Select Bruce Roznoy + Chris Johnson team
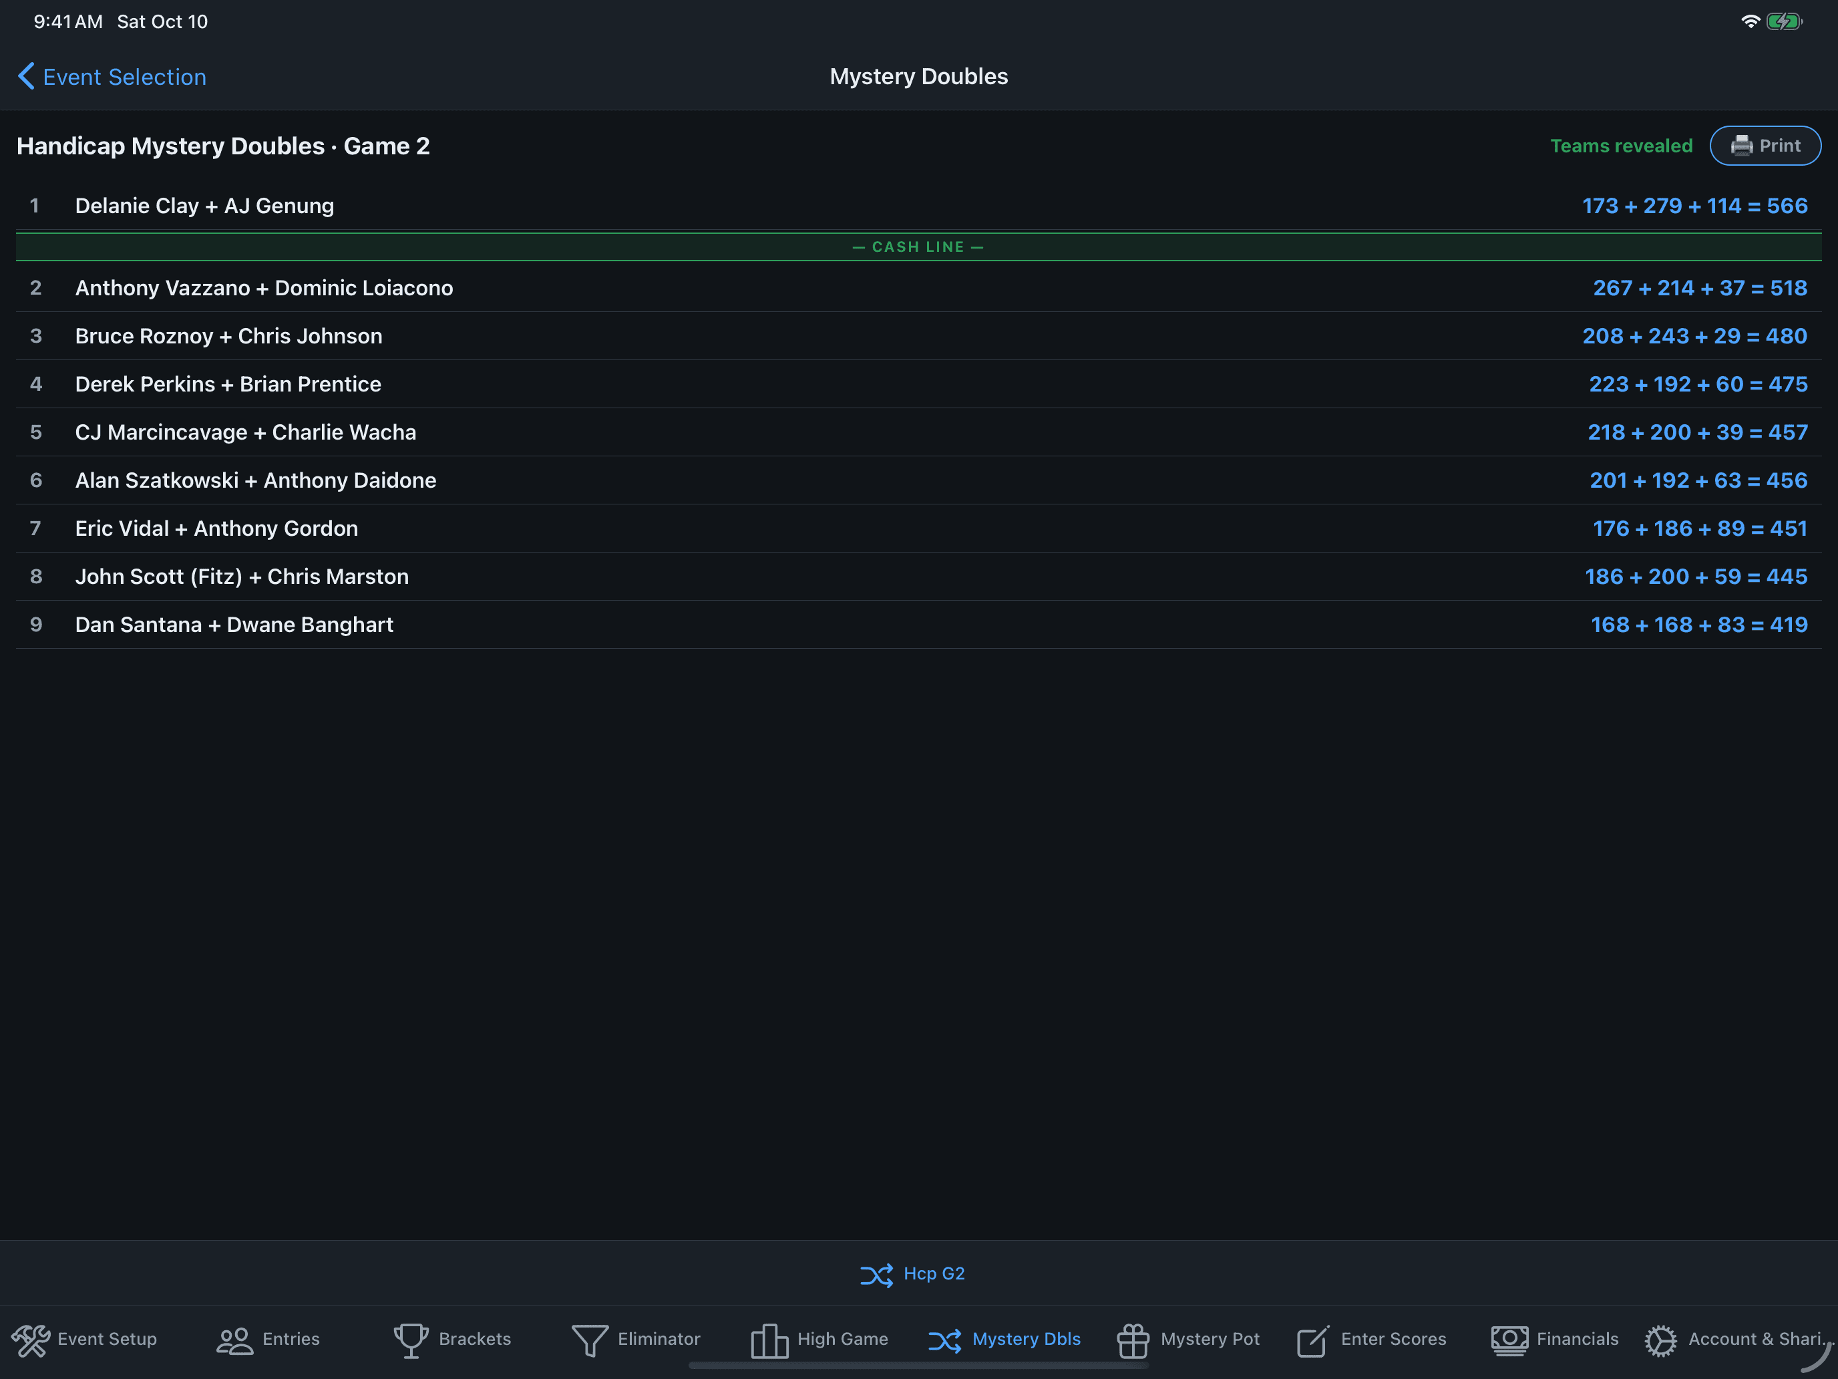Screen dimensions: 1838x1379 (919, 336)
